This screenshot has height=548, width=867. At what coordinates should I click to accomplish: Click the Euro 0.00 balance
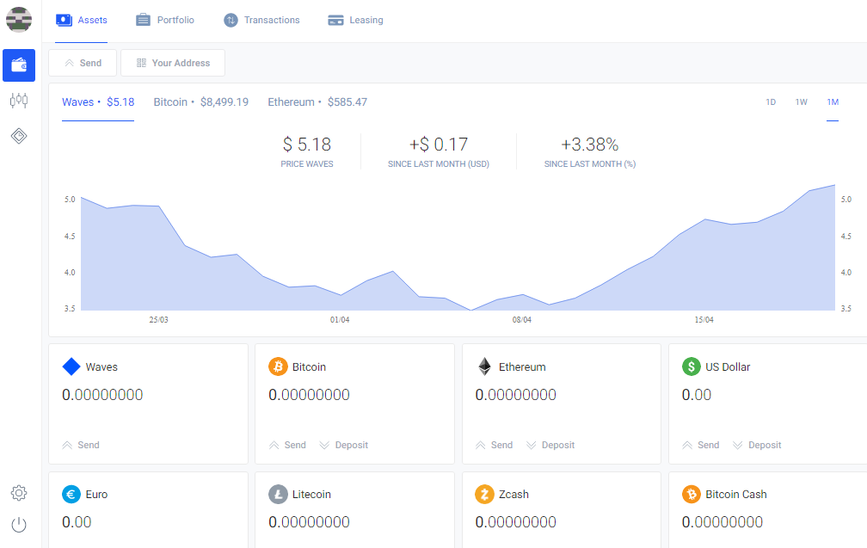77,522
